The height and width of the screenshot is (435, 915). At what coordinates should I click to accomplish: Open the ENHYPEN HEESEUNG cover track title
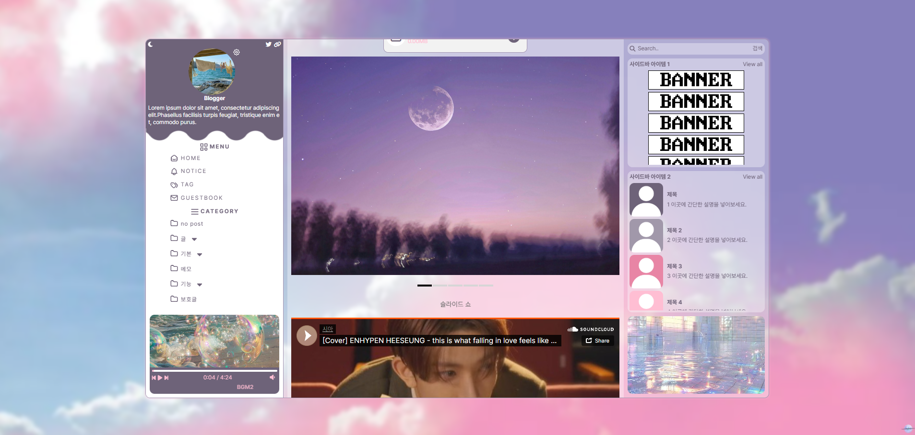point(440,341)
